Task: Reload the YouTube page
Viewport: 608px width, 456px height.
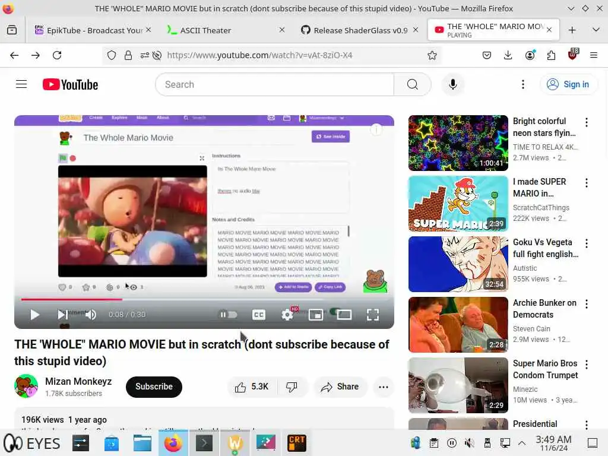Action: click(x=57, y=55)
